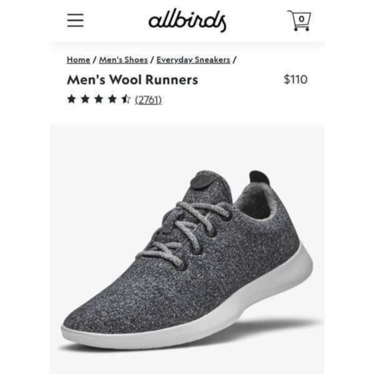Viewport: 374px width, 374px height.
Task: Open the Men's Shoes breadcrumb link
Action: coord(123,60)
